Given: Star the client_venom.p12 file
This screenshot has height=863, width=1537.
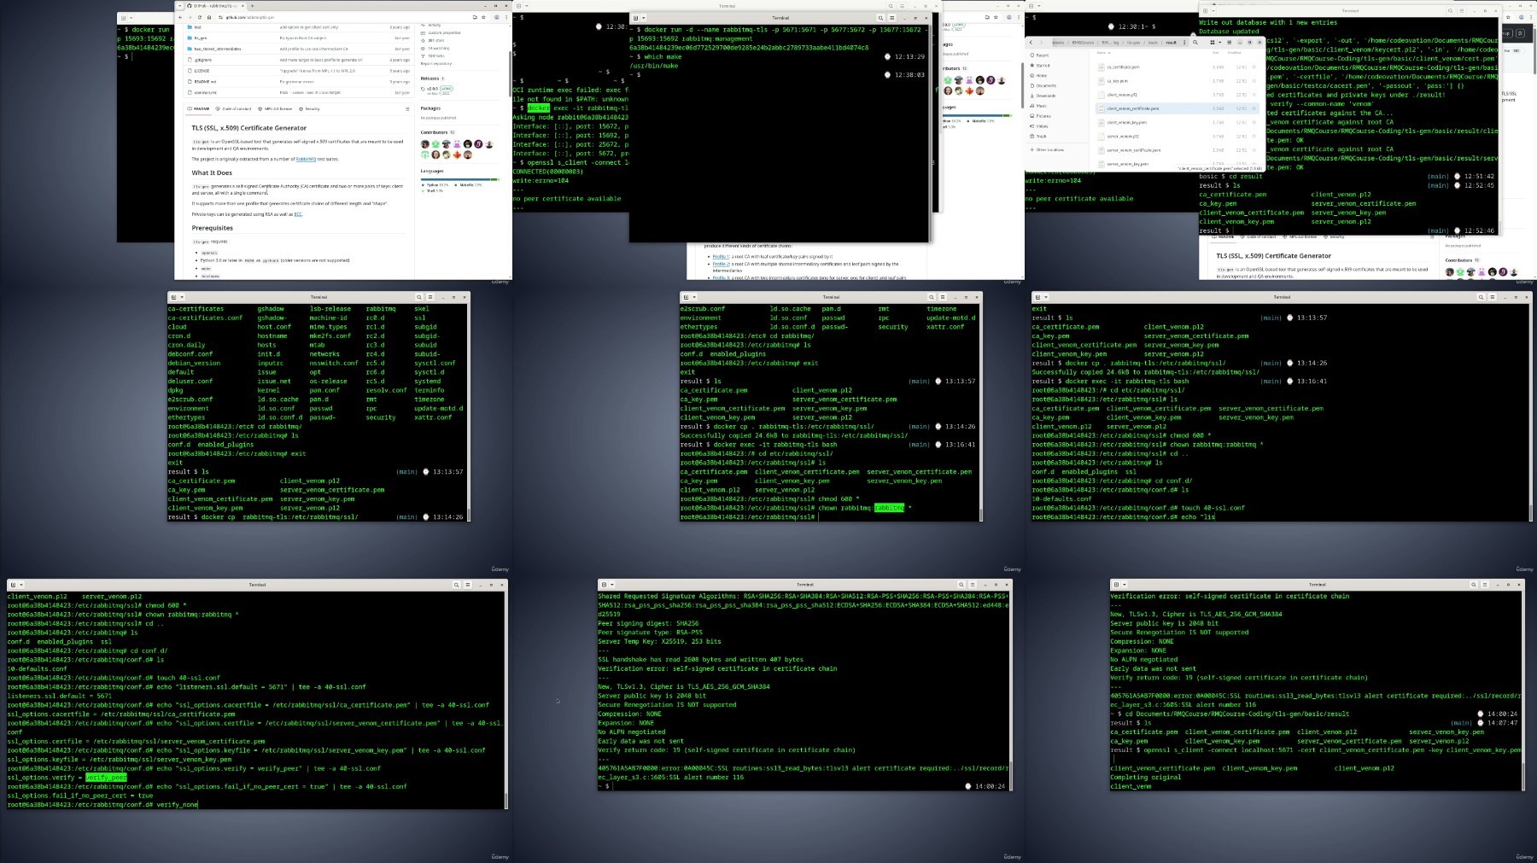Looking at the screenshot, I should (x=1254, y=95).
